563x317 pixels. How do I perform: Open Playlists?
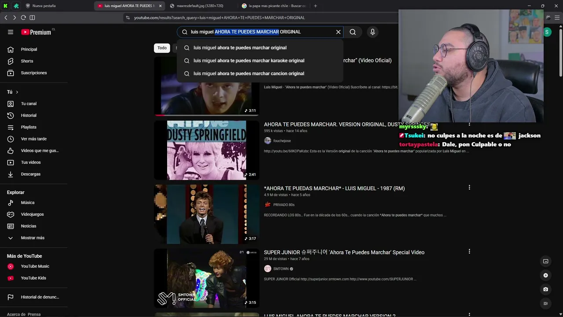tap(34, 127)
